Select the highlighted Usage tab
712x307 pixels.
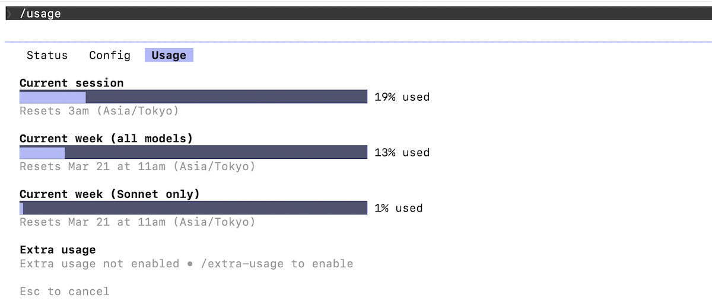click(169, 55)
